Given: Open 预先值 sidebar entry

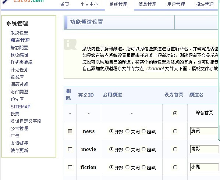Looking at the screenshot, I should 17,99.
